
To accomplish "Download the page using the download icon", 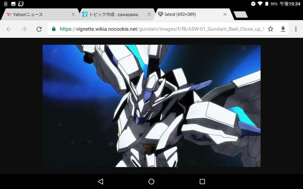I will [283, 29].
